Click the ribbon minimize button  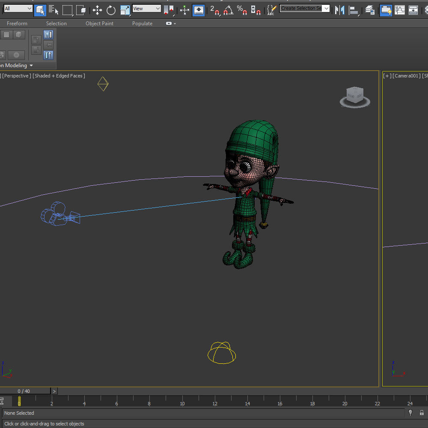(x=169, y=24)
